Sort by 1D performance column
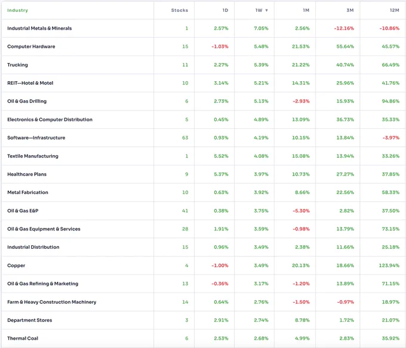406x348 pixels. [x=225, y=10]
